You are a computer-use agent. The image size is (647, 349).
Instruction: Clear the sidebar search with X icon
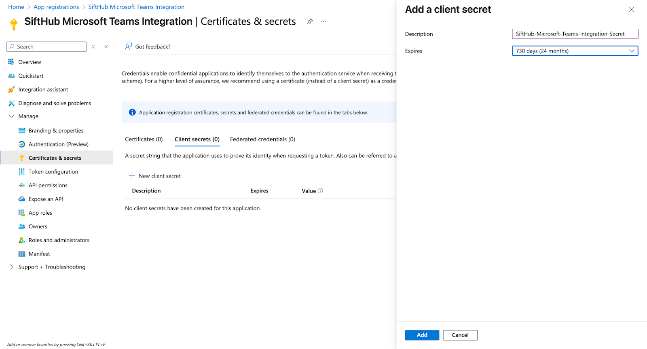[x=93, y=47]
